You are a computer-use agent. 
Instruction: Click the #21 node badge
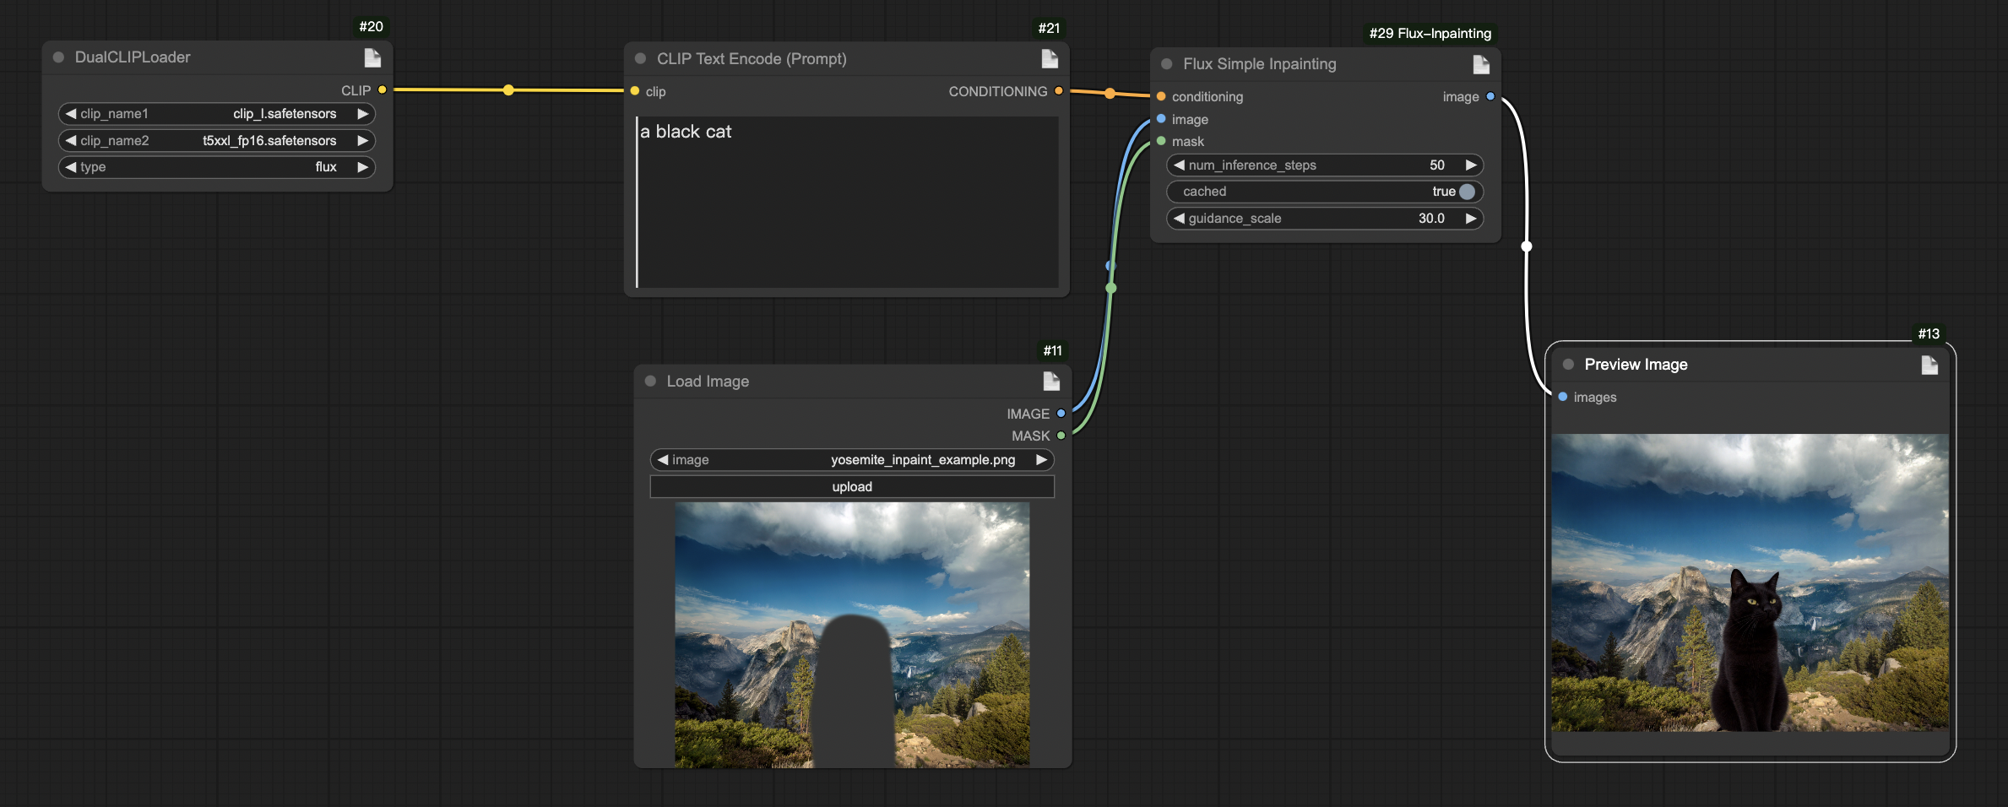pos(1049,29)
